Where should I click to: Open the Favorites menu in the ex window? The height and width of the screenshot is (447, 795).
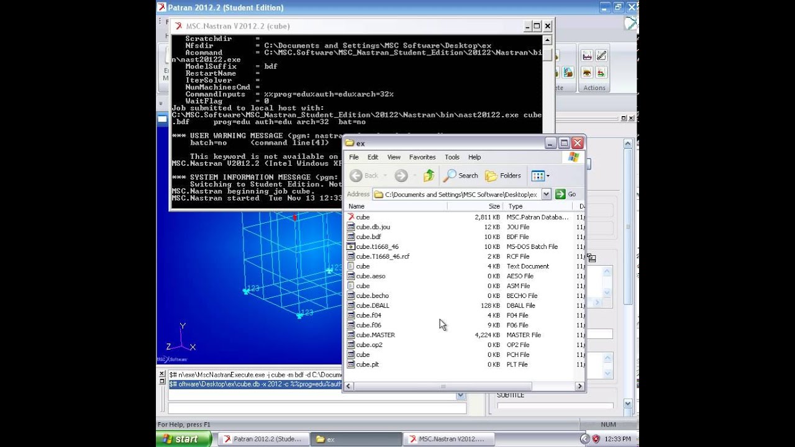coord(422,157)
